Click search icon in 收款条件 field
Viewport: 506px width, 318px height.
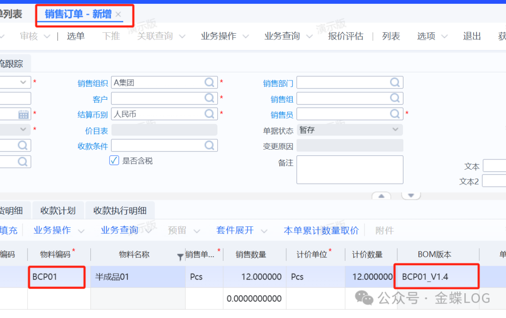[x=209, y=146]
